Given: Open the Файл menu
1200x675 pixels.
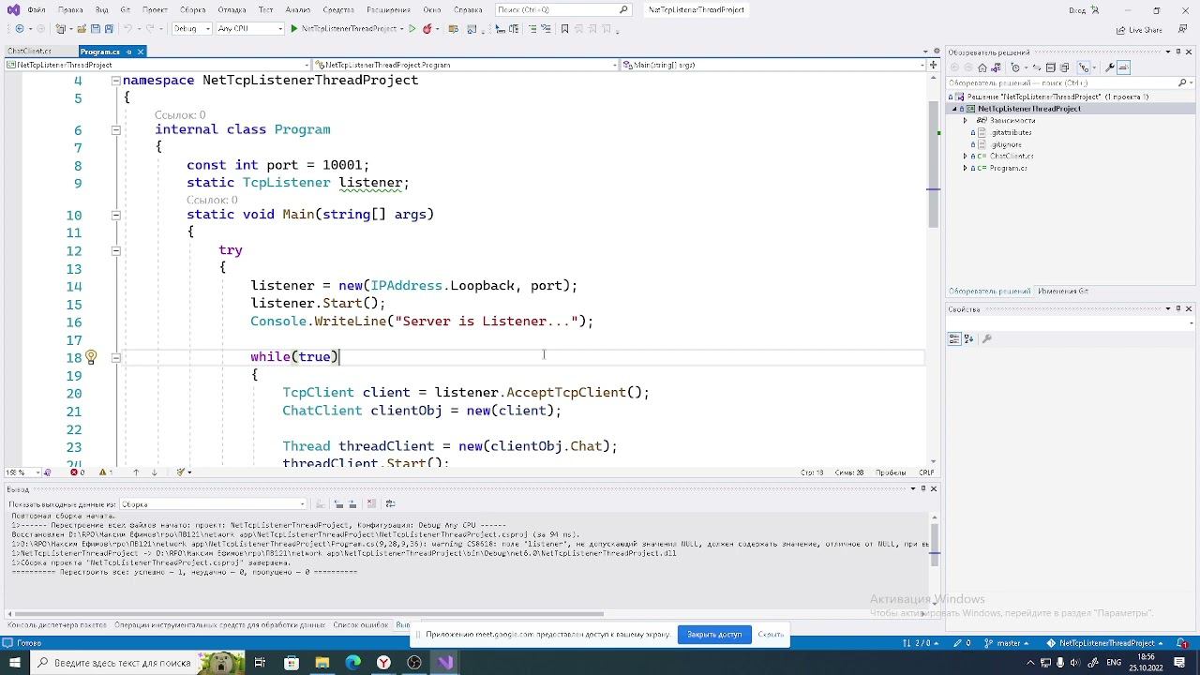Looking at the screenshot, I should (37, 10).
